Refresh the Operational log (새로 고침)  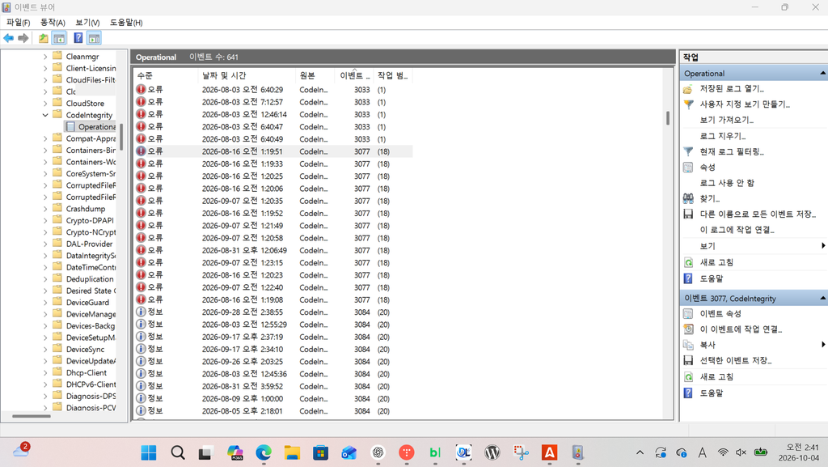[x=716, y=262]
